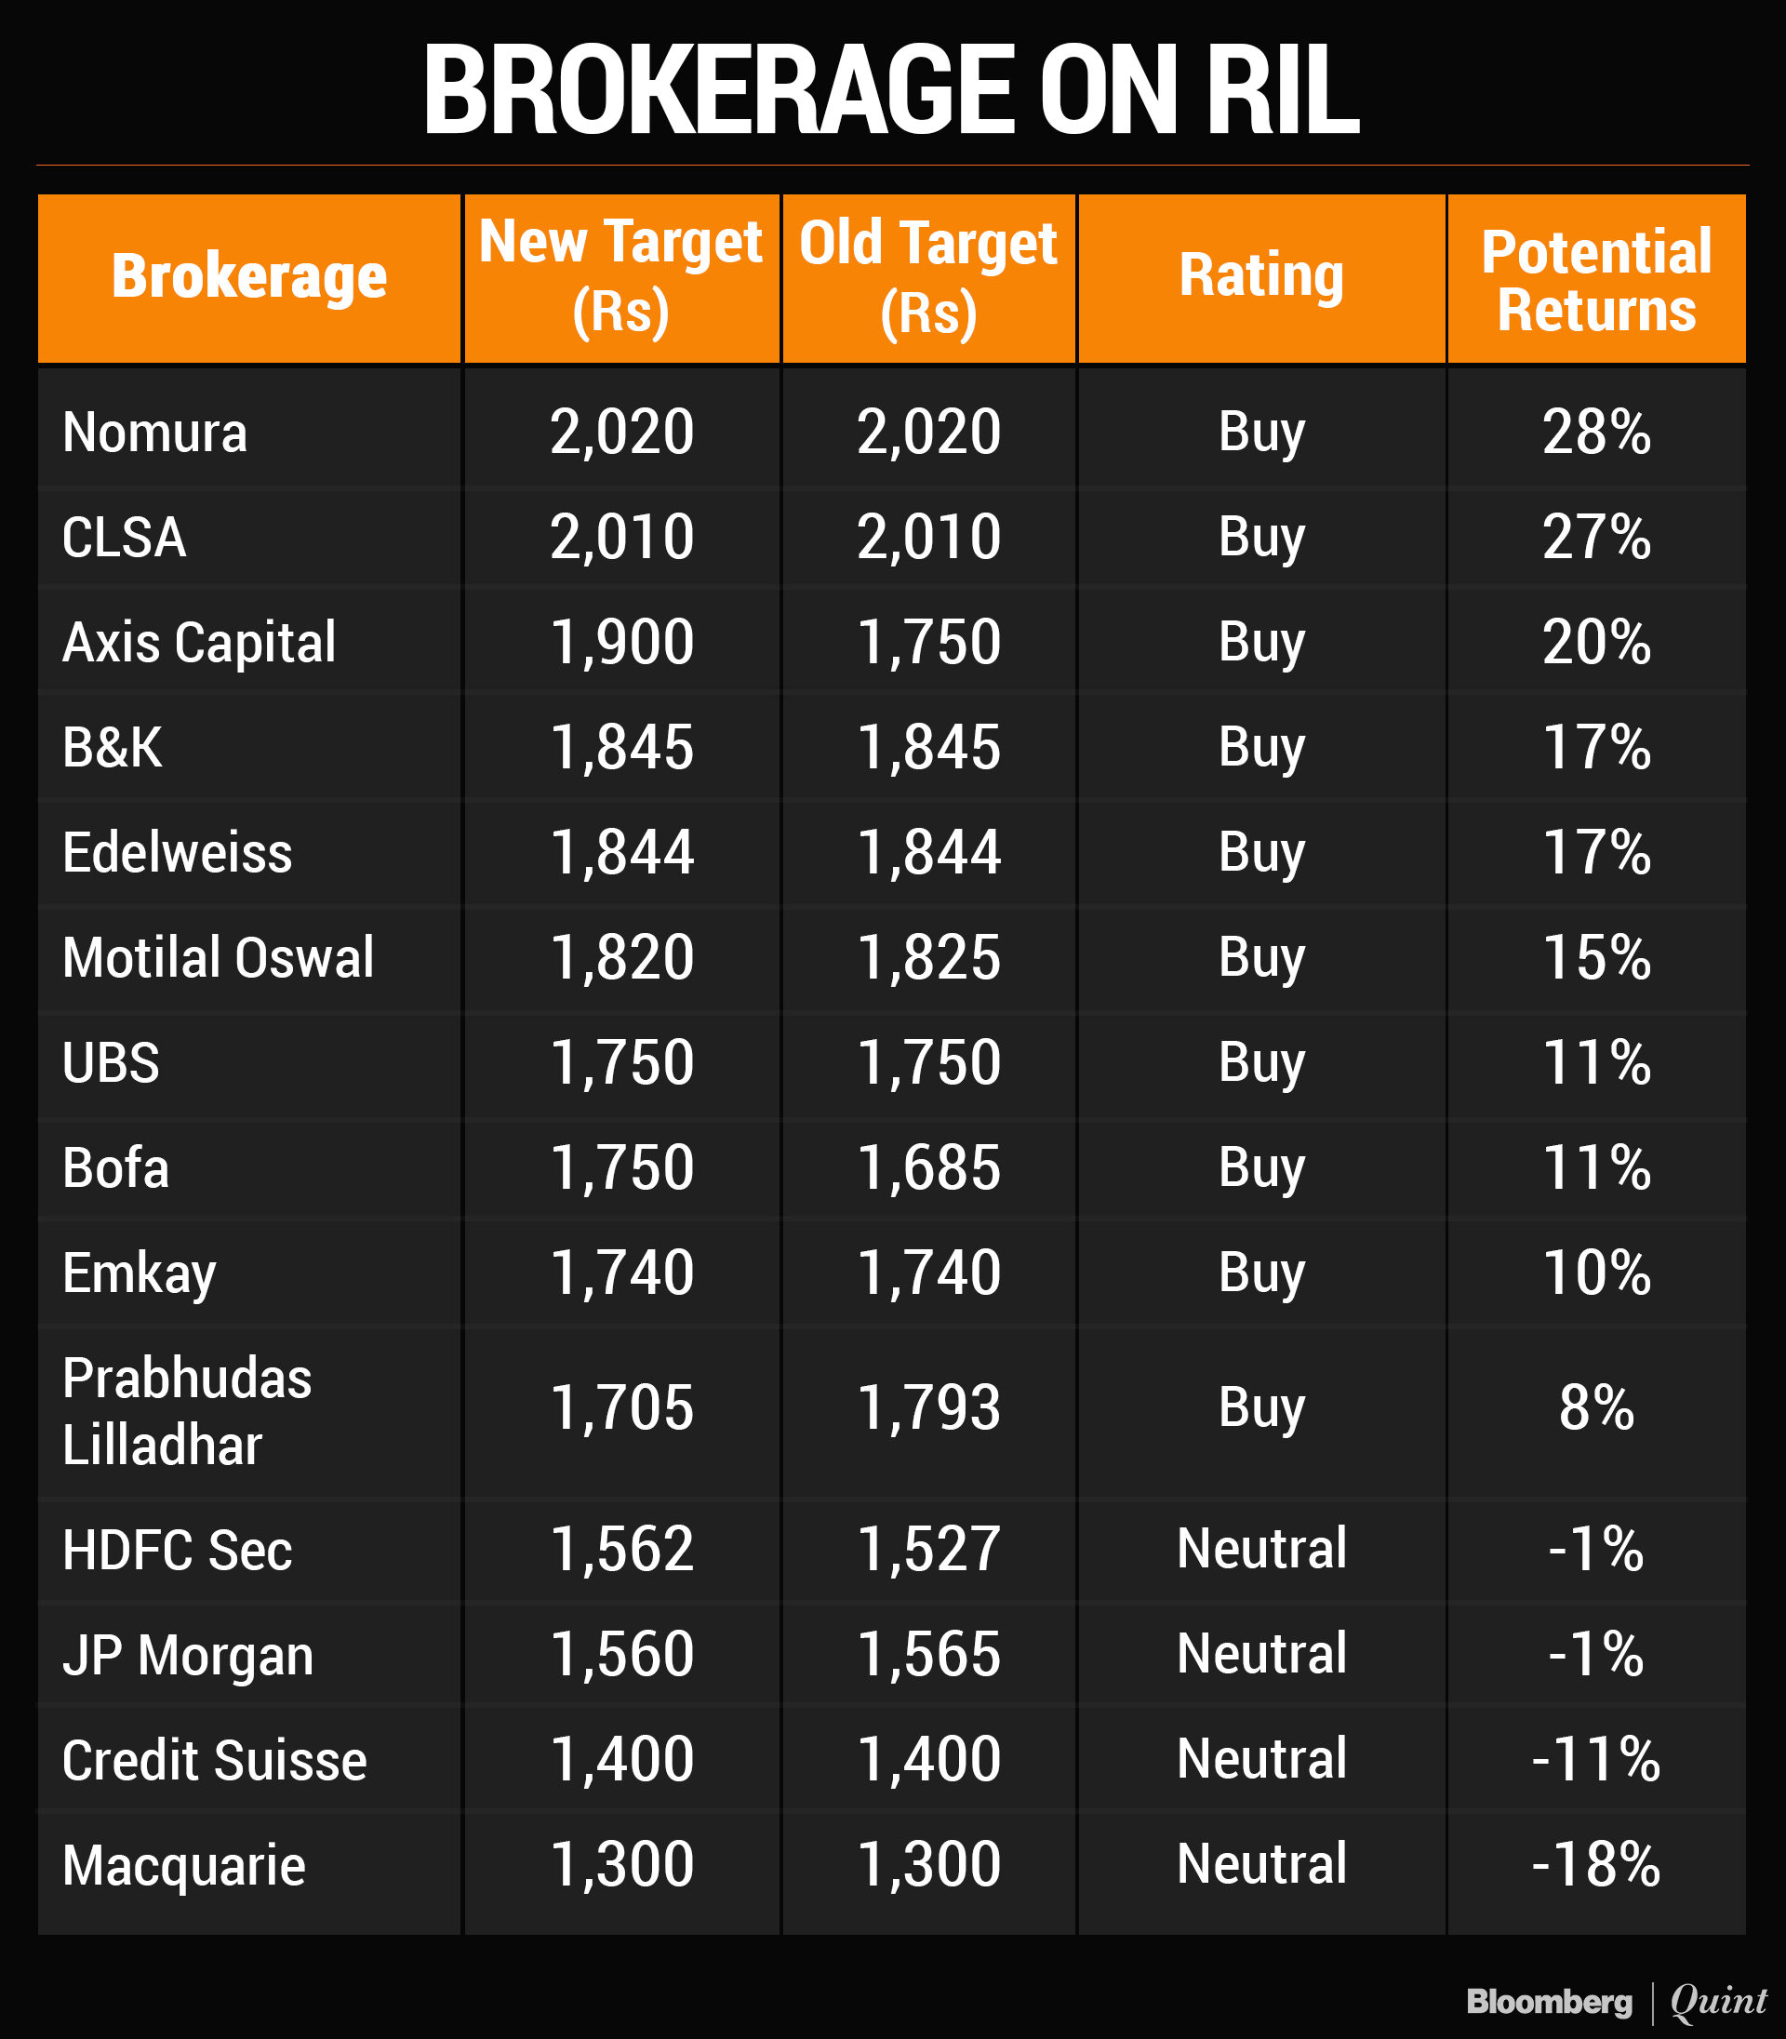This screenshot has height=2039, width=1786.
Task: Click Bofa's old target 1,685
Action: click(x=928, y=1168)
